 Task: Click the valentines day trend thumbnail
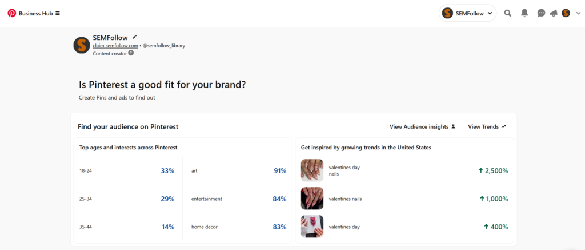[x=312, y=227]
